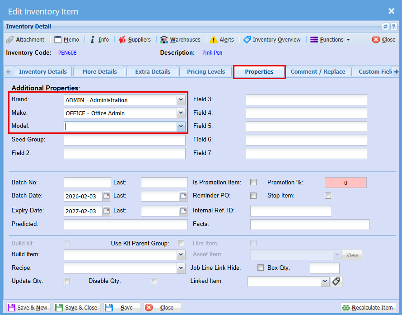Tick the Reminder PO checkbox
This screenshot has height=315, width=402.
[253, 196]
